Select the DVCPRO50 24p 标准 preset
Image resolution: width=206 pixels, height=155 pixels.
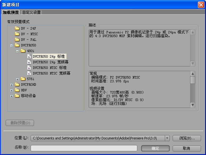click(x=49, y=56)
